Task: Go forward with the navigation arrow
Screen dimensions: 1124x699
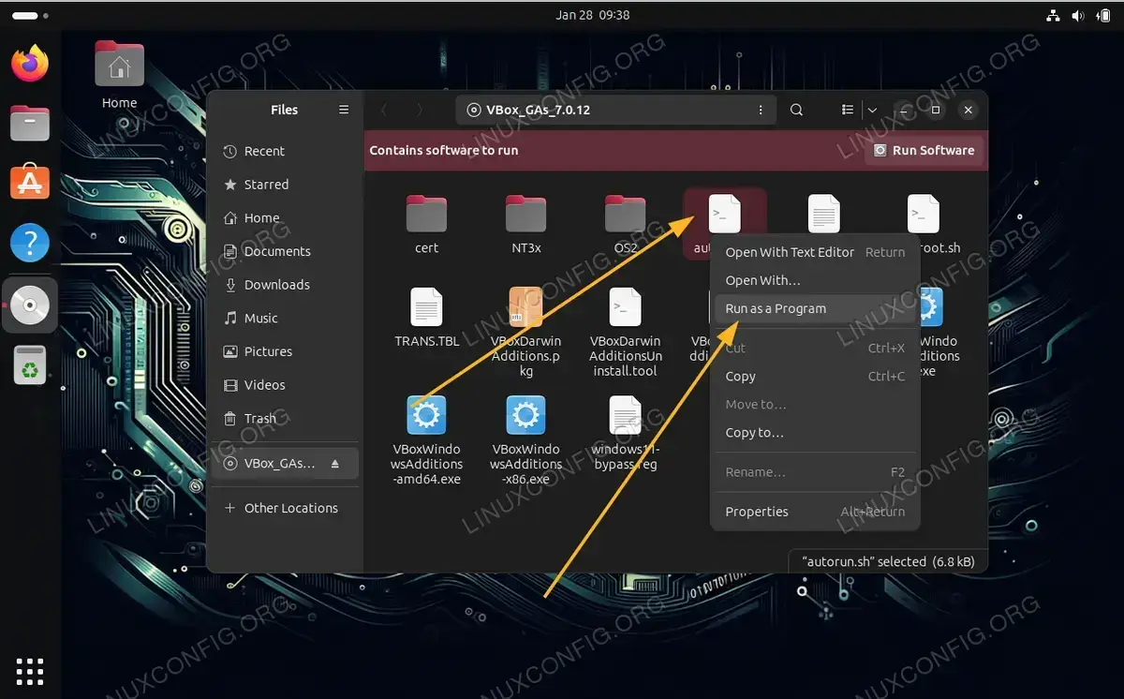Action: [x=419, y=110]
